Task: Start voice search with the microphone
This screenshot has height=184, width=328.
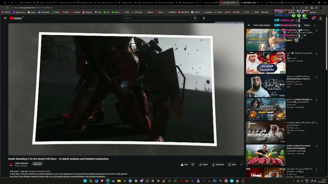Action: pyautogui.click(x=204, y=18)
